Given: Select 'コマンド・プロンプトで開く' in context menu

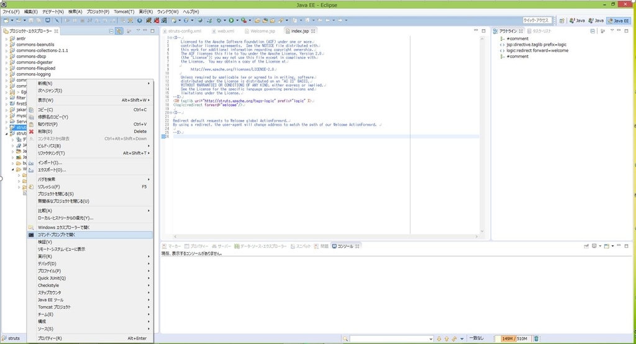Looking at the screenshot, I should coord(89,235).
